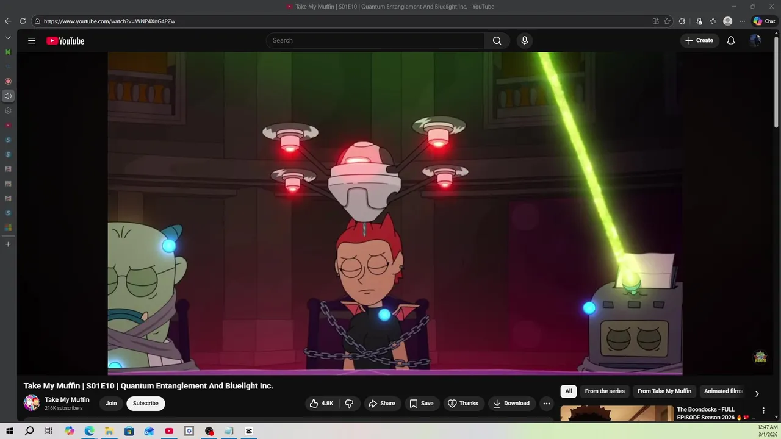Select the From the series chip
The image size is (781, 439).
[x=605, y=391]
